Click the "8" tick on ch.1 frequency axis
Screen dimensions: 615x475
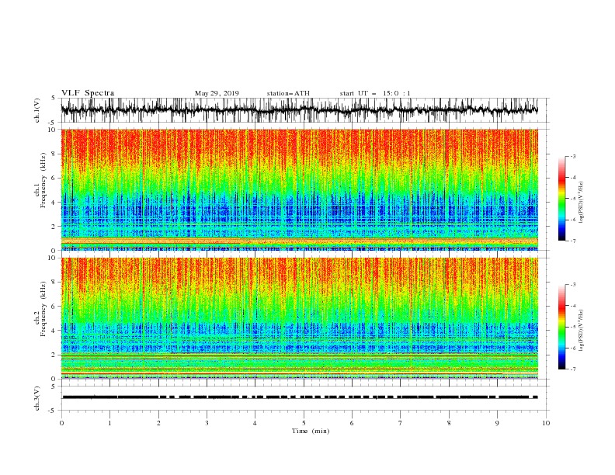coord(54,154)
